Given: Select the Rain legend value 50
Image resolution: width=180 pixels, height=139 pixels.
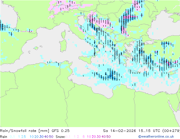Looking at the screenshot, I should click(x=51, y=137).
